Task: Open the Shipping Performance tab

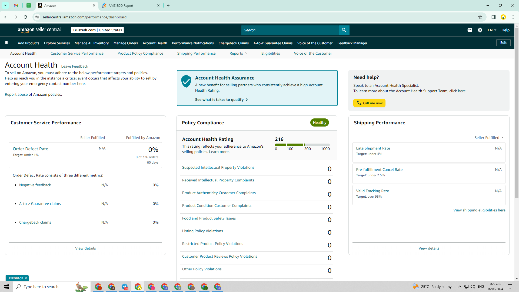Action: tap(196, 53)
